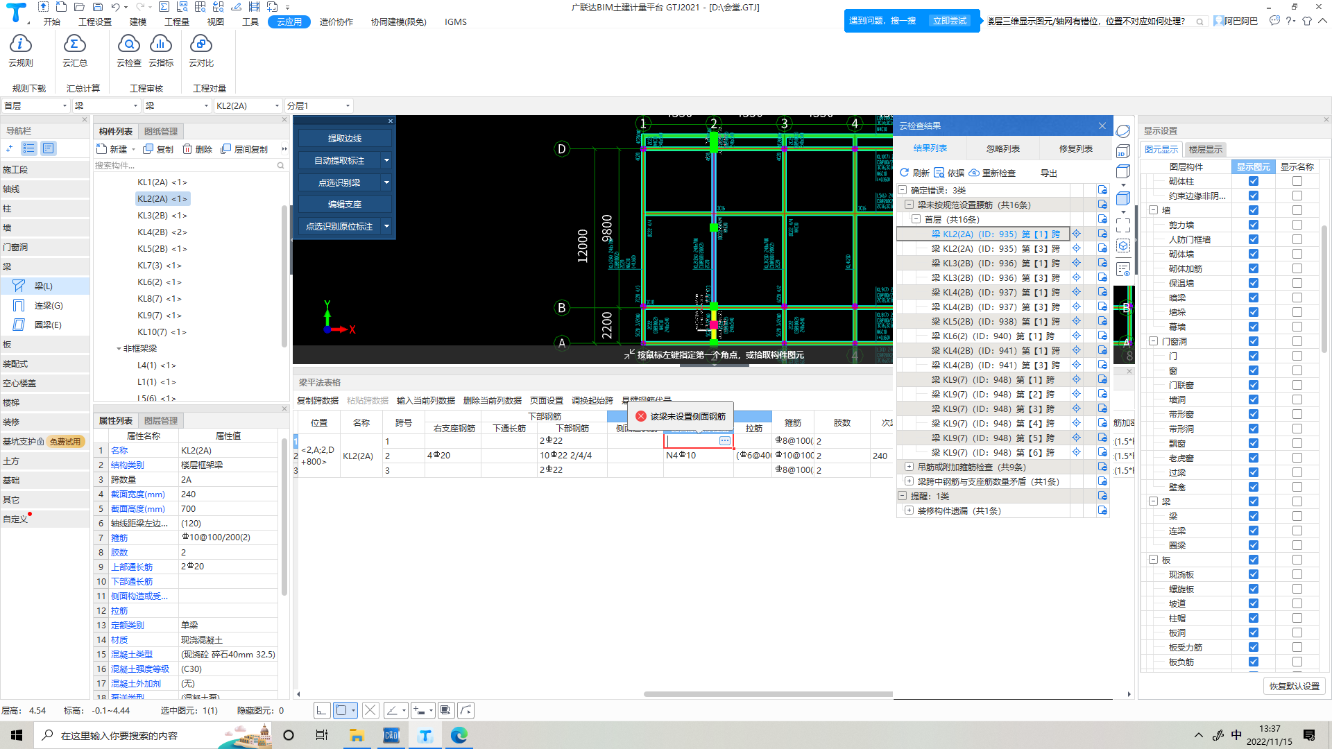Click the 重新检查 recheck button
The width and height of the screenshot is (1332, 749).
(x=992, y=173)
